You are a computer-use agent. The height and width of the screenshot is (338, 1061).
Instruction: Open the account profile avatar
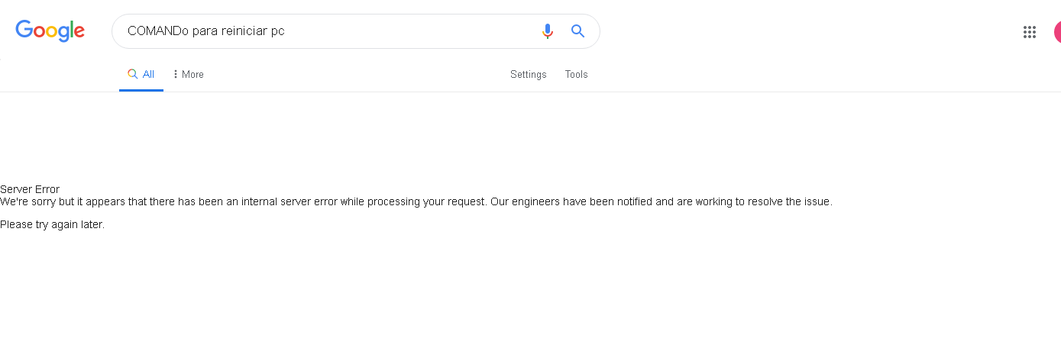(1056, 32)
